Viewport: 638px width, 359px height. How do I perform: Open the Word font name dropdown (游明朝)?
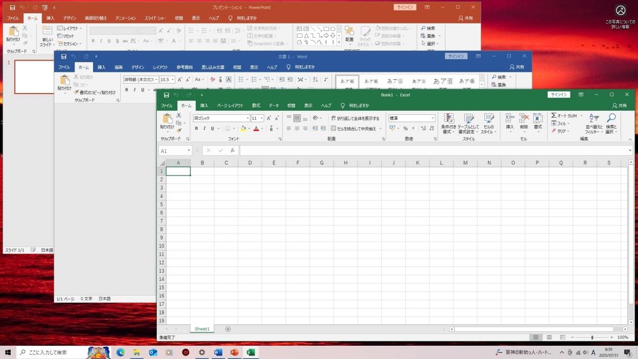coord(157,80)
